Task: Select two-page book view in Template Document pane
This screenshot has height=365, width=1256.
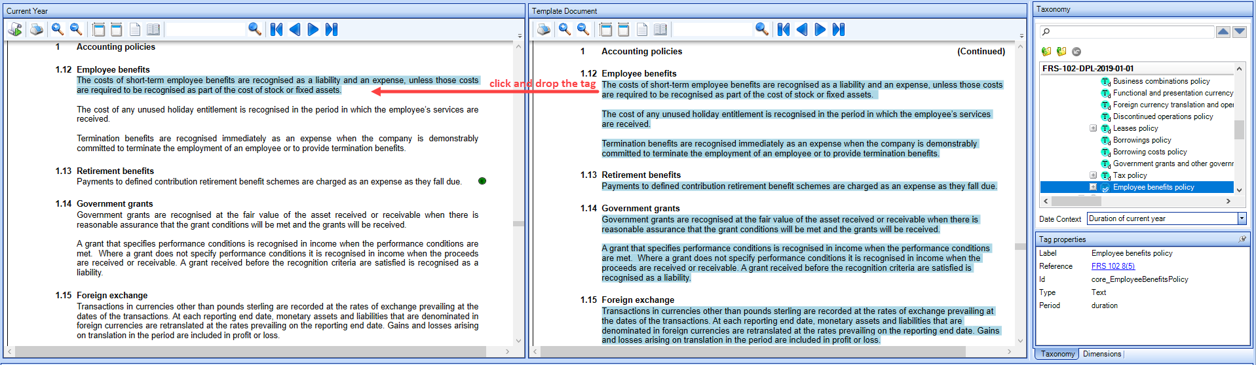Action: pos(660,29)
